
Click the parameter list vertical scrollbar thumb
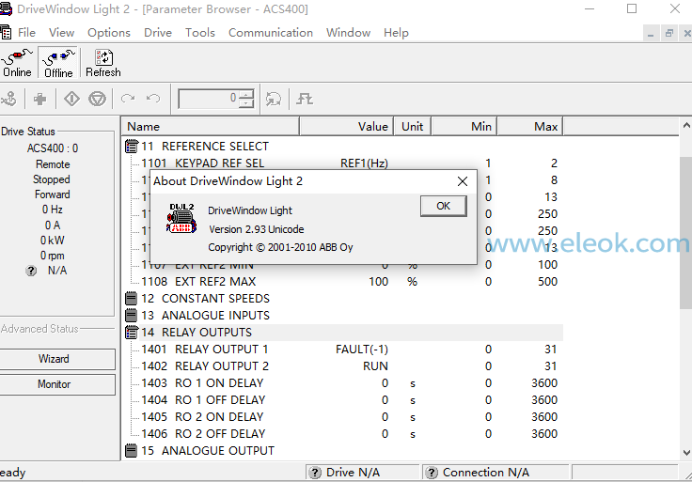point(686,233)
